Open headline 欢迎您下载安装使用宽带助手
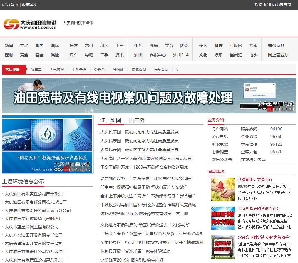Viewport: 298px width, 263px height. tap(264, 237)
